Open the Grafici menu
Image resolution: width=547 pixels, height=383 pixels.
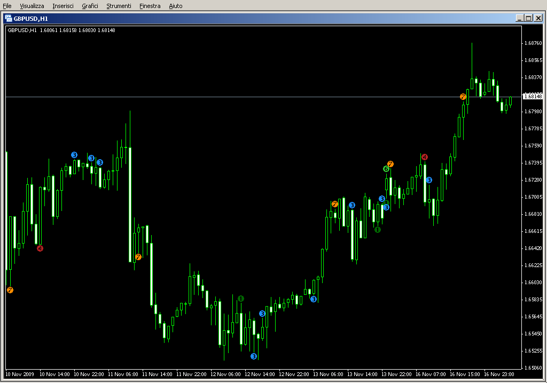[x=90, y=6]
